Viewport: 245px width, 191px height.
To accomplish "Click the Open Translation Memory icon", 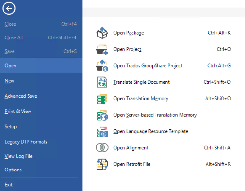I will [102, 99].
